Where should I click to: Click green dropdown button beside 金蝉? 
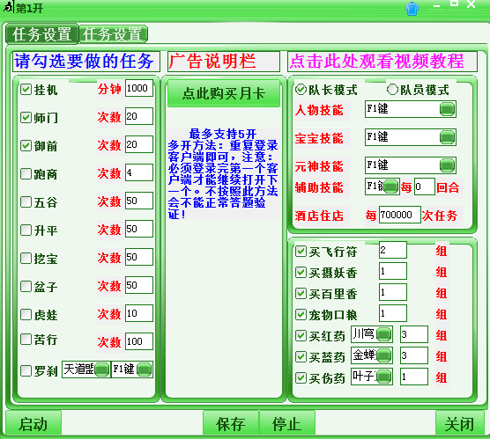point(384,355)
